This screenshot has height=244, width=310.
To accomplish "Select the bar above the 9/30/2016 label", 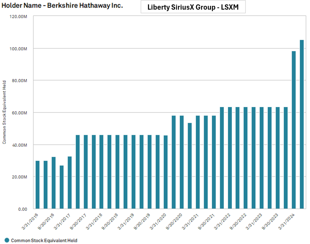I will pyautogui.click(x=54, y=183).
